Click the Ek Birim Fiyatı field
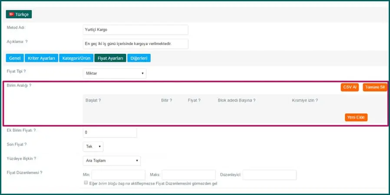The width and height of the screenshot is (390, 195). 109,132
